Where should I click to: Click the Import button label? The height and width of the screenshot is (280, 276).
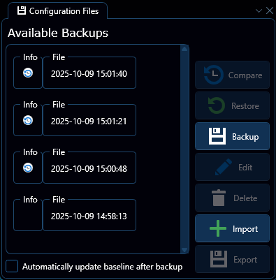pos(245,229)
